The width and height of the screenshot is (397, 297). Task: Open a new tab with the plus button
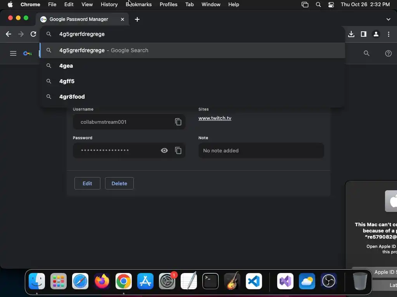click(137, 19)
